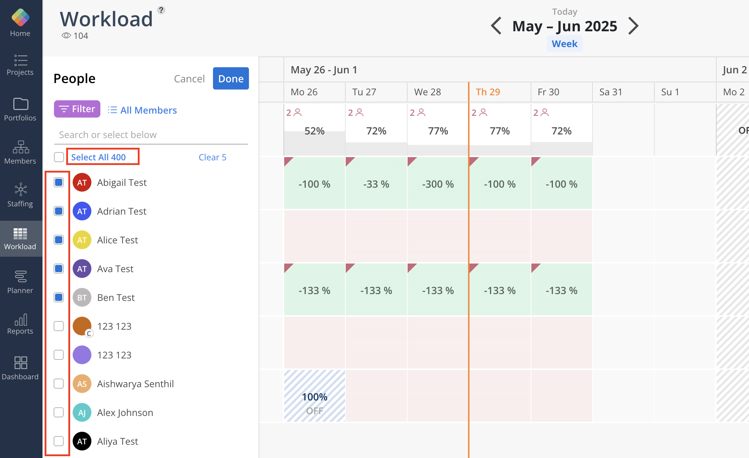Click the people count icon under Fr 30

(545, 113)
